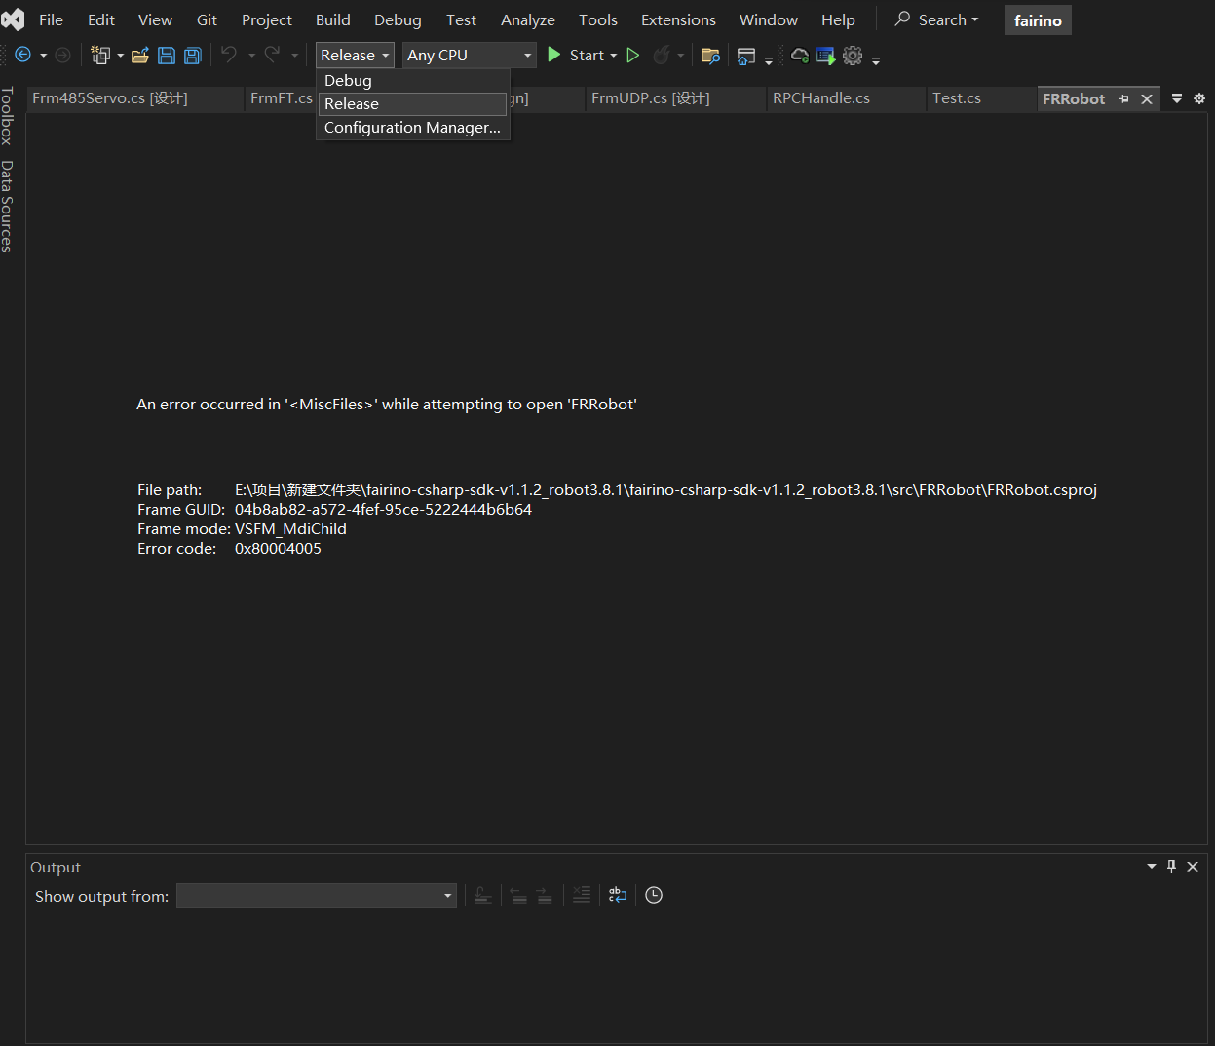Click the Find in Files icon
Screen dimensions: 1215x1046
710,56
